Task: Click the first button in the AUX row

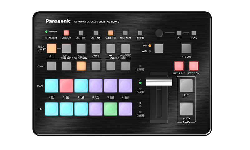Action: [52, 66]
